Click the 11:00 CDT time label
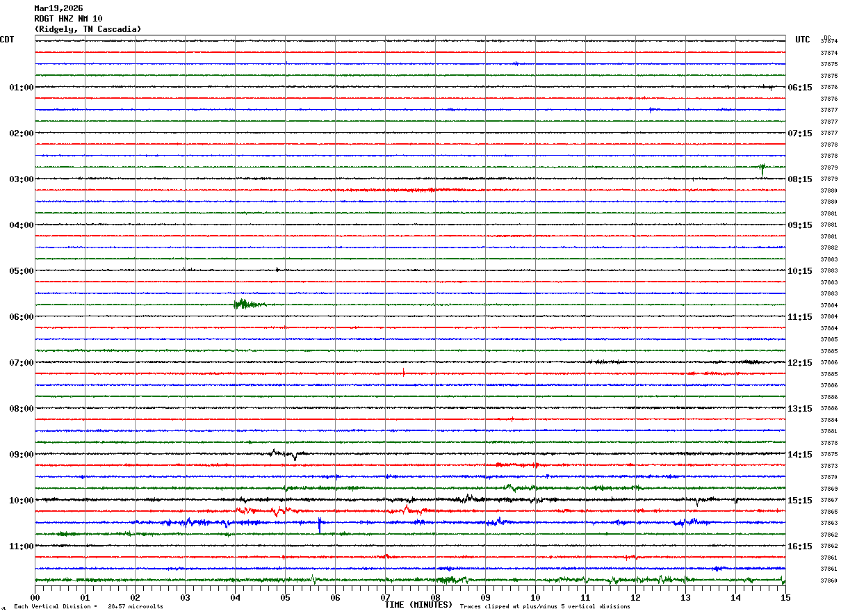The height and width of the screenshot is (616, 841). coord(21,546)
